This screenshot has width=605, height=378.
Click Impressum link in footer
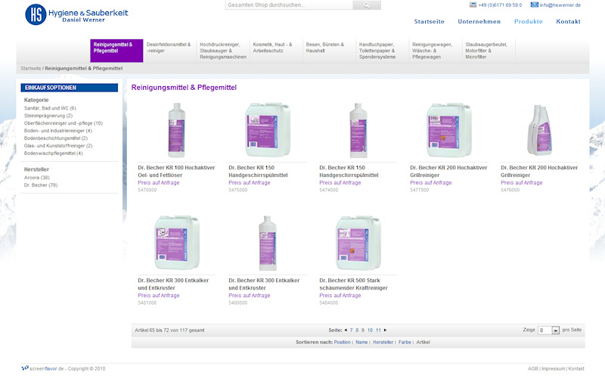point(553,369)
